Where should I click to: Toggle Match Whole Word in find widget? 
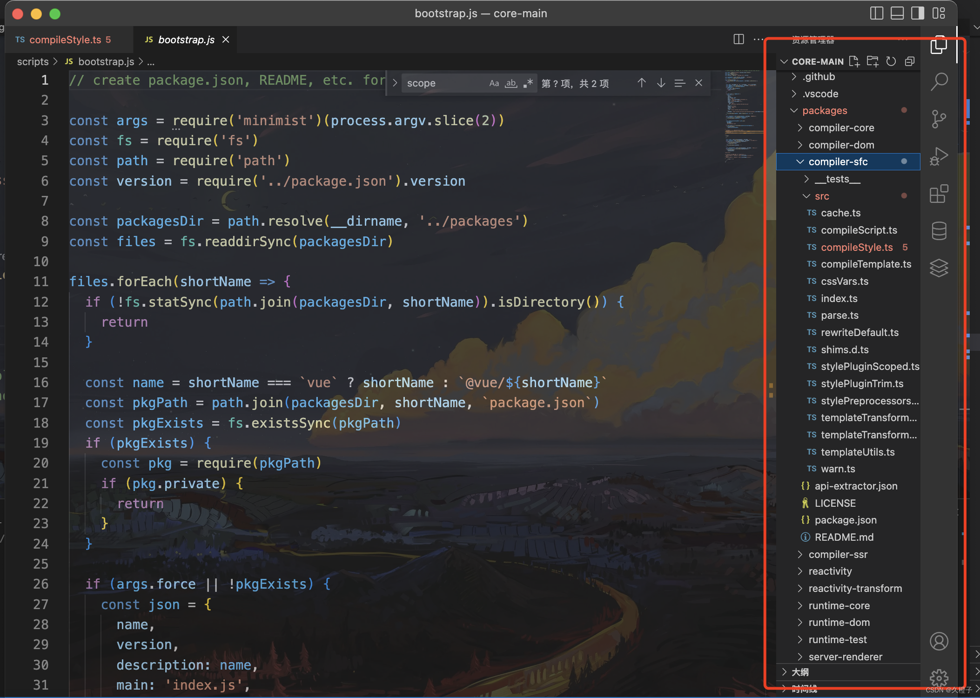pyautogui.click(x=511, y=83)
